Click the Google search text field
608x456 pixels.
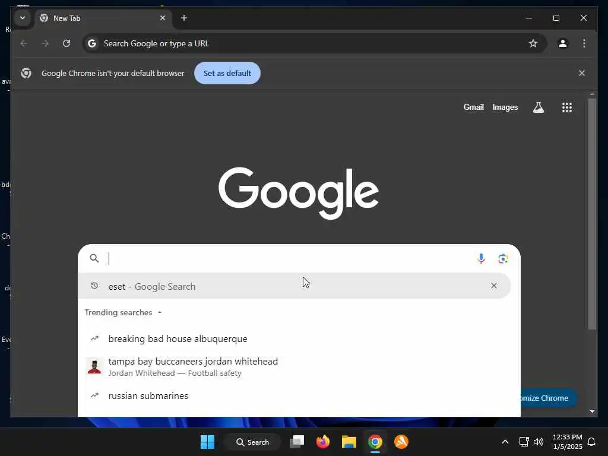289,258
